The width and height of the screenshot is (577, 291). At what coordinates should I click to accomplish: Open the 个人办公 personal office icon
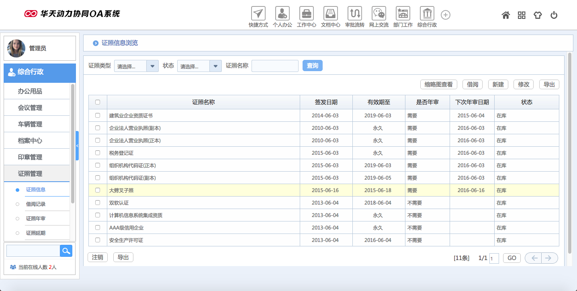[282, 14]
